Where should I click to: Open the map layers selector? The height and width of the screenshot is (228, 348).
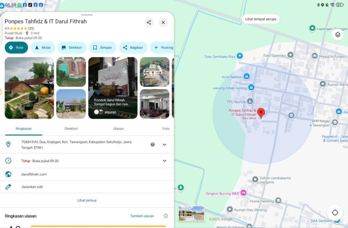(337, 35)
